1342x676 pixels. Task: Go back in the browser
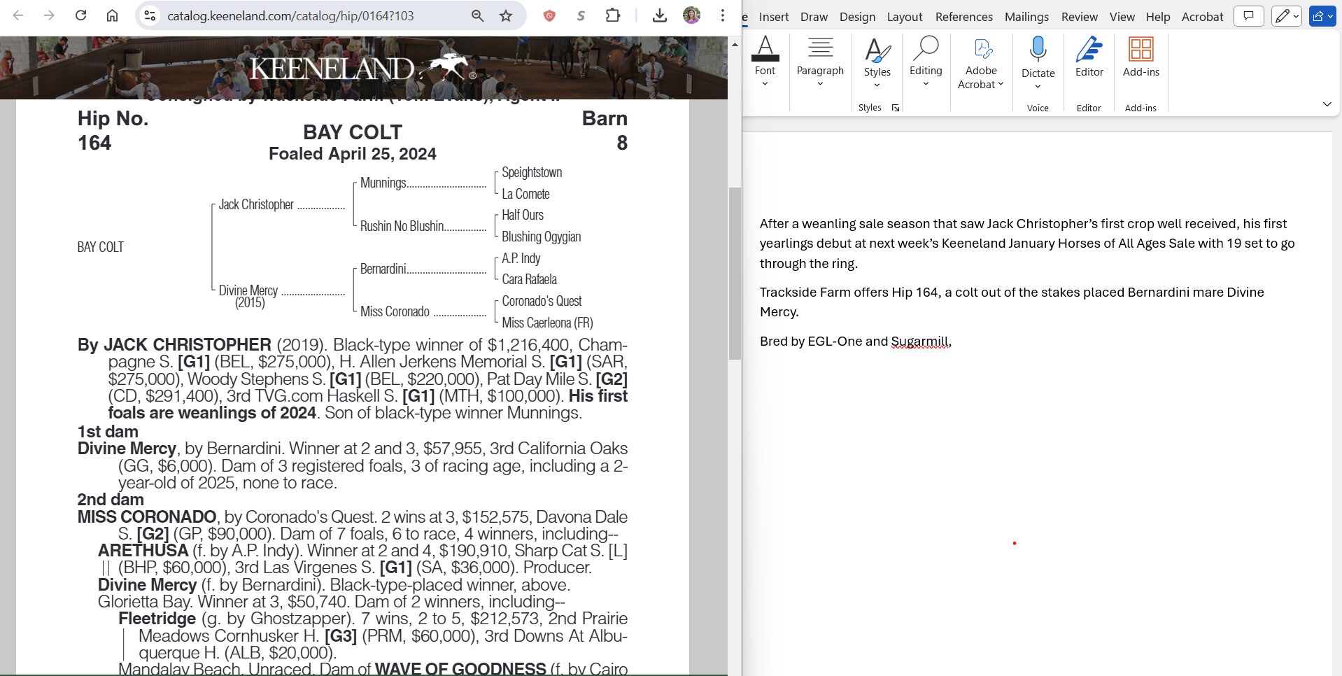tap(18, 15)
